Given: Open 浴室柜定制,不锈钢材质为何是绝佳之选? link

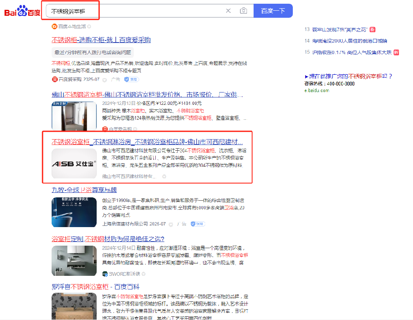Looking at the screenshot, I should [x=108, y=239].
